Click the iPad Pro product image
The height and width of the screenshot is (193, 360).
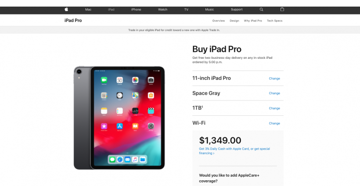click(119, 118)
